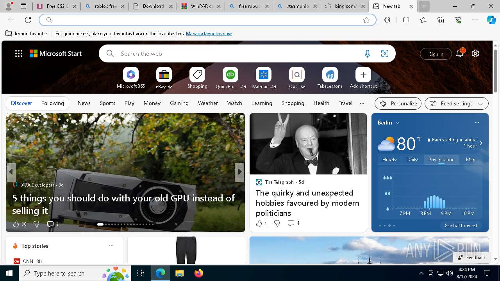Dislike the GPU article

point(36,224)
